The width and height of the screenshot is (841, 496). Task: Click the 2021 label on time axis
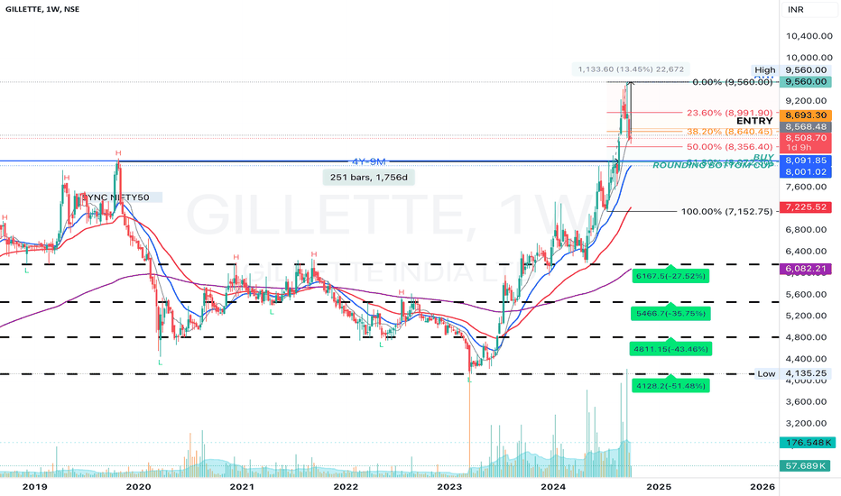(242, 486)
